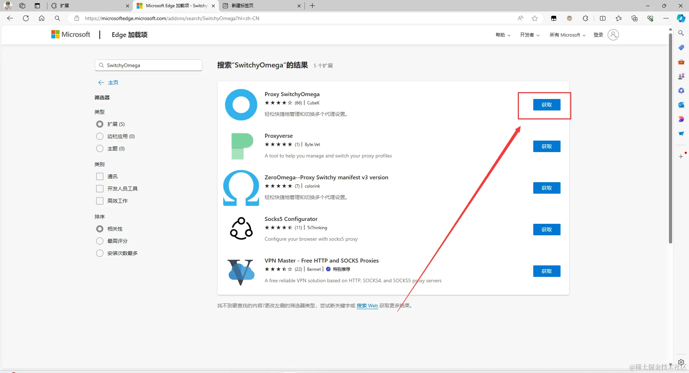Expand the 帮助 dropdown menu
This screenshot has width=689, height=373.
[x=503, y=35]
